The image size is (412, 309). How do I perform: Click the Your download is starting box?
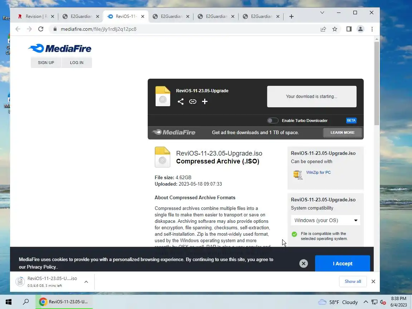(x=312, y=97)
